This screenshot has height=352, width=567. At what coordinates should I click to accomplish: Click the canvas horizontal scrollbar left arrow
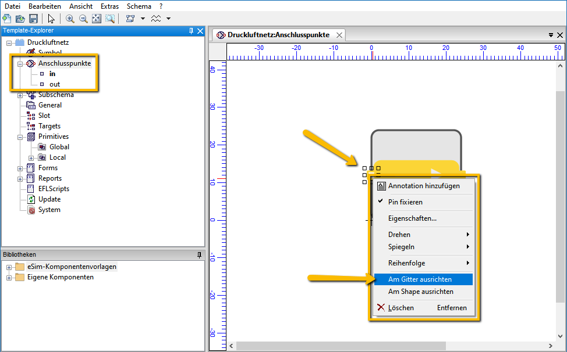click(232, 346)
